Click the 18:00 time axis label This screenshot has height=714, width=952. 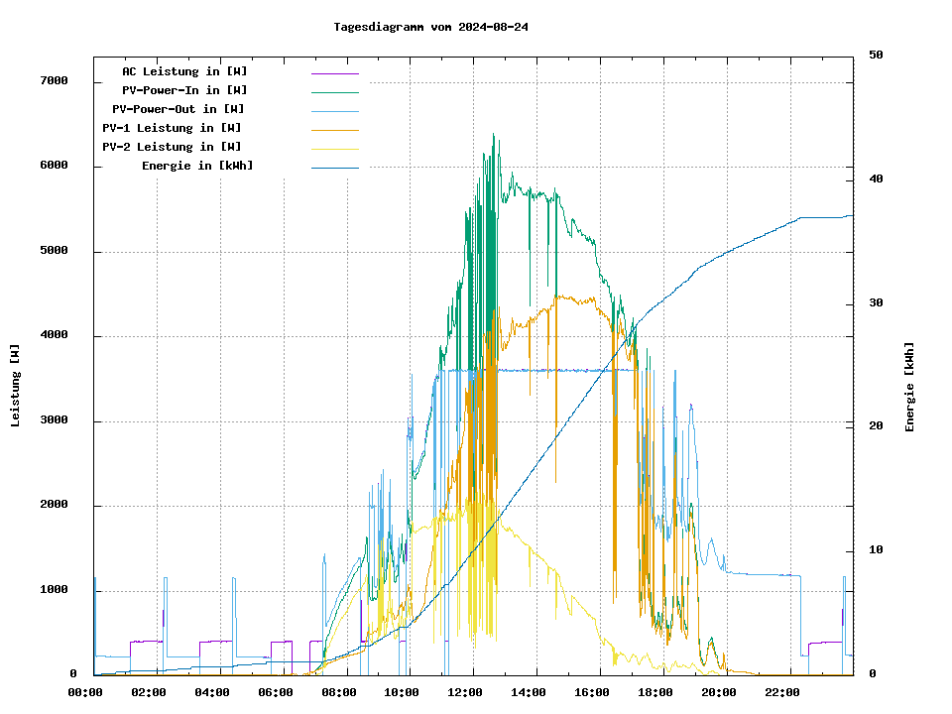655,692
